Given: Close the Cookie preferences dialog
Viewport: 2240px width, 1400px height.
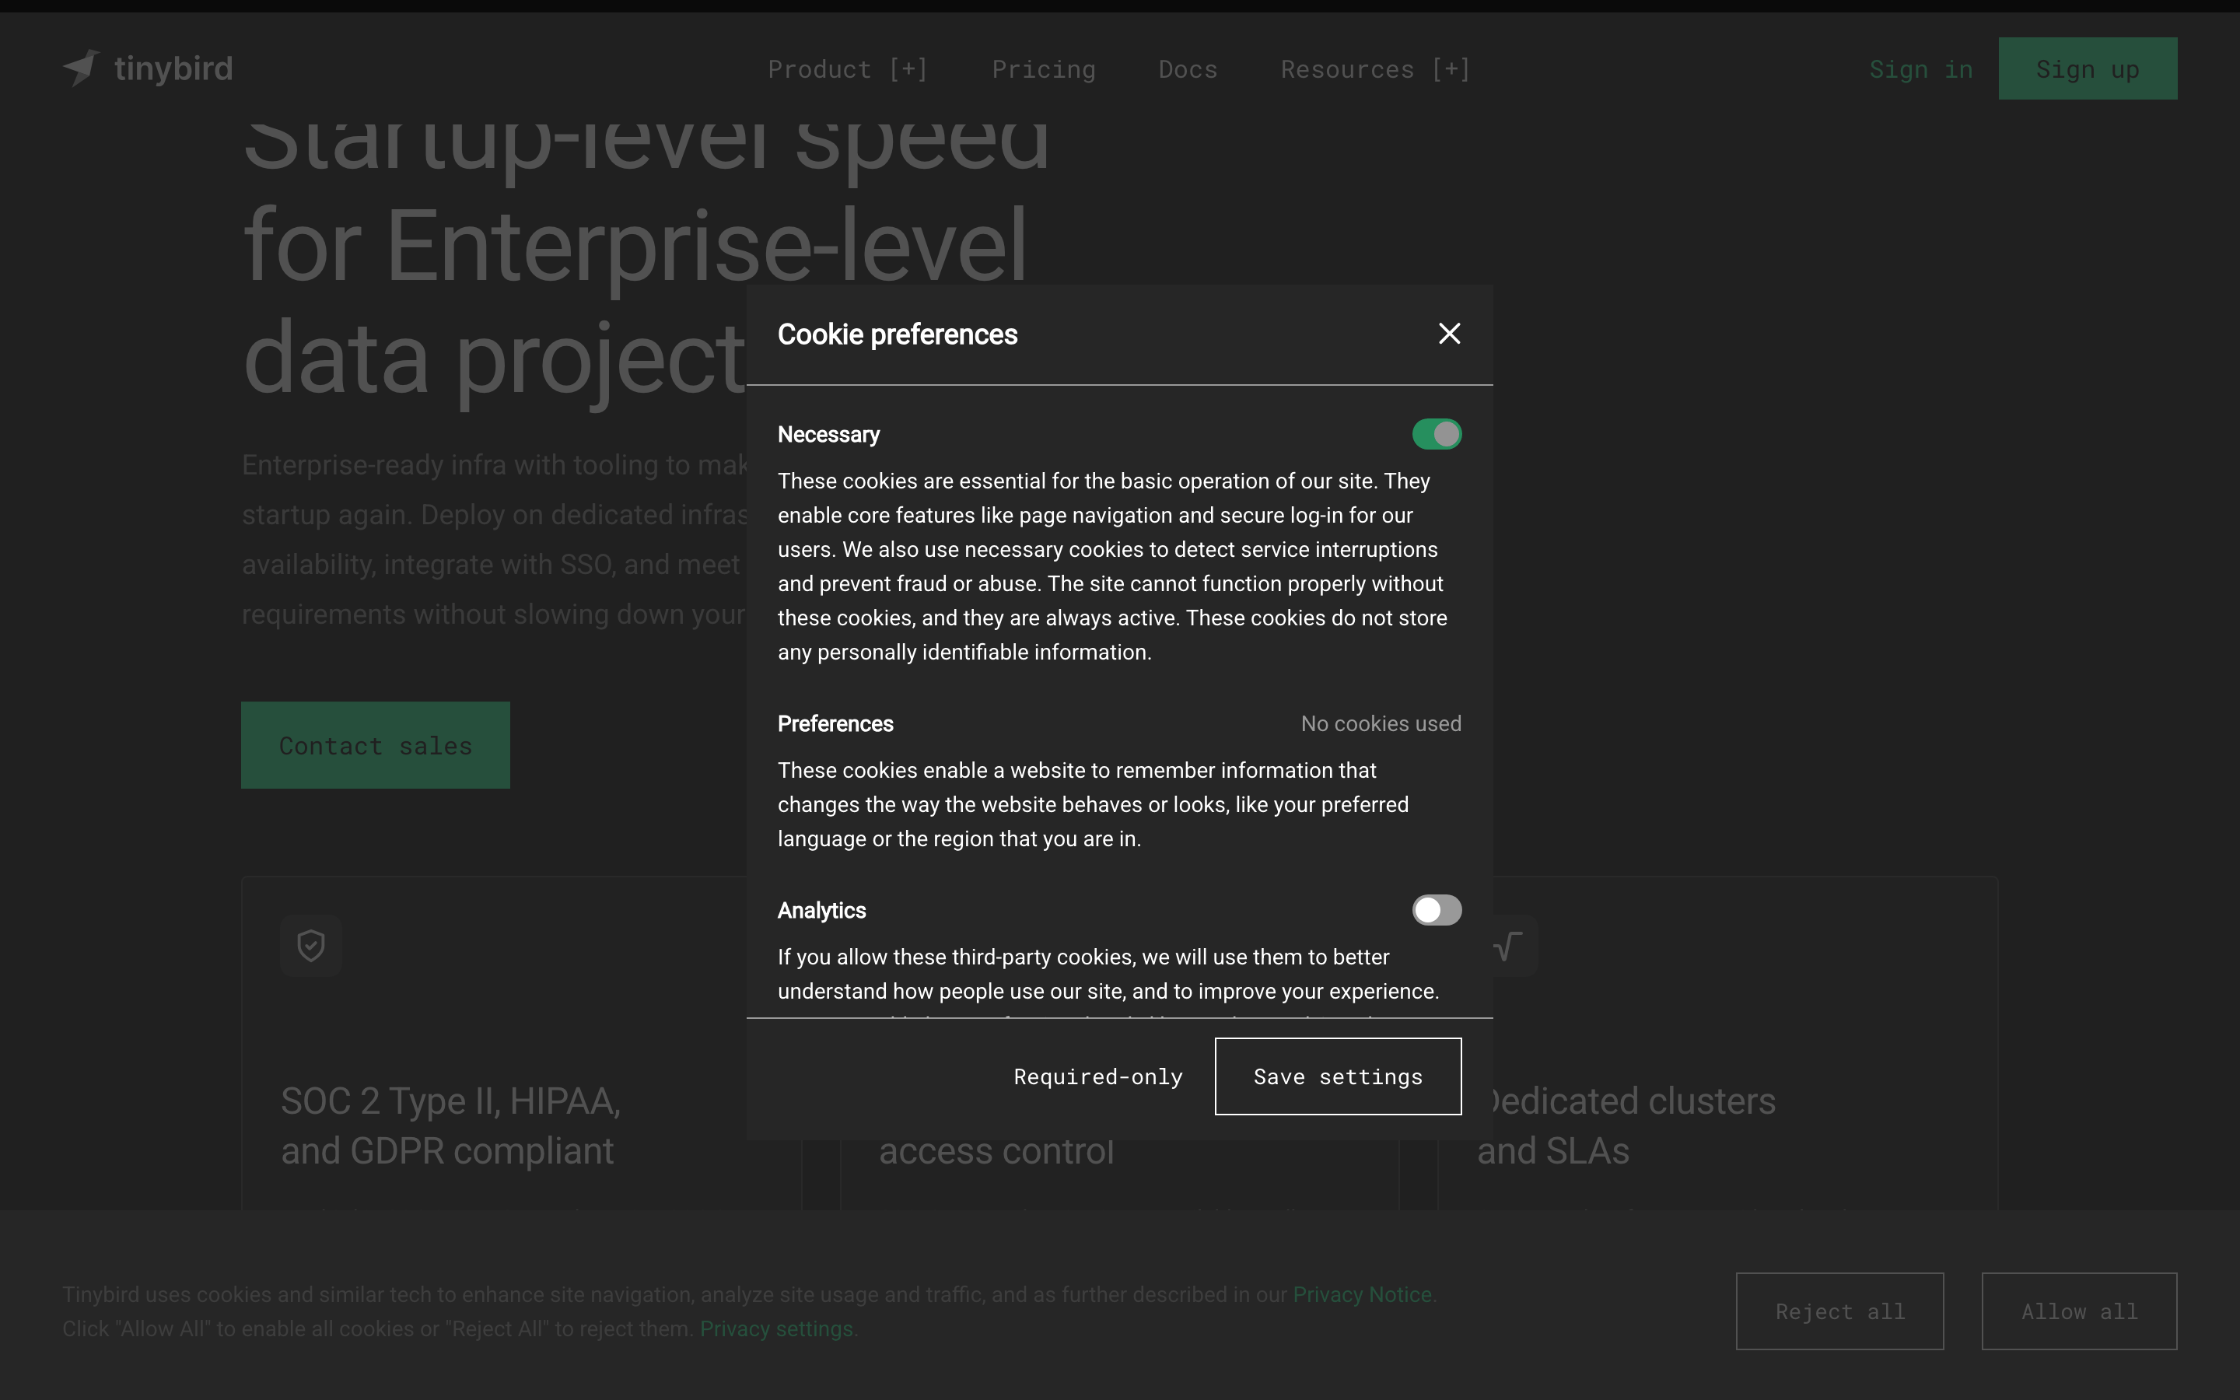Looking at the screenshot, I should point(1448,334).
